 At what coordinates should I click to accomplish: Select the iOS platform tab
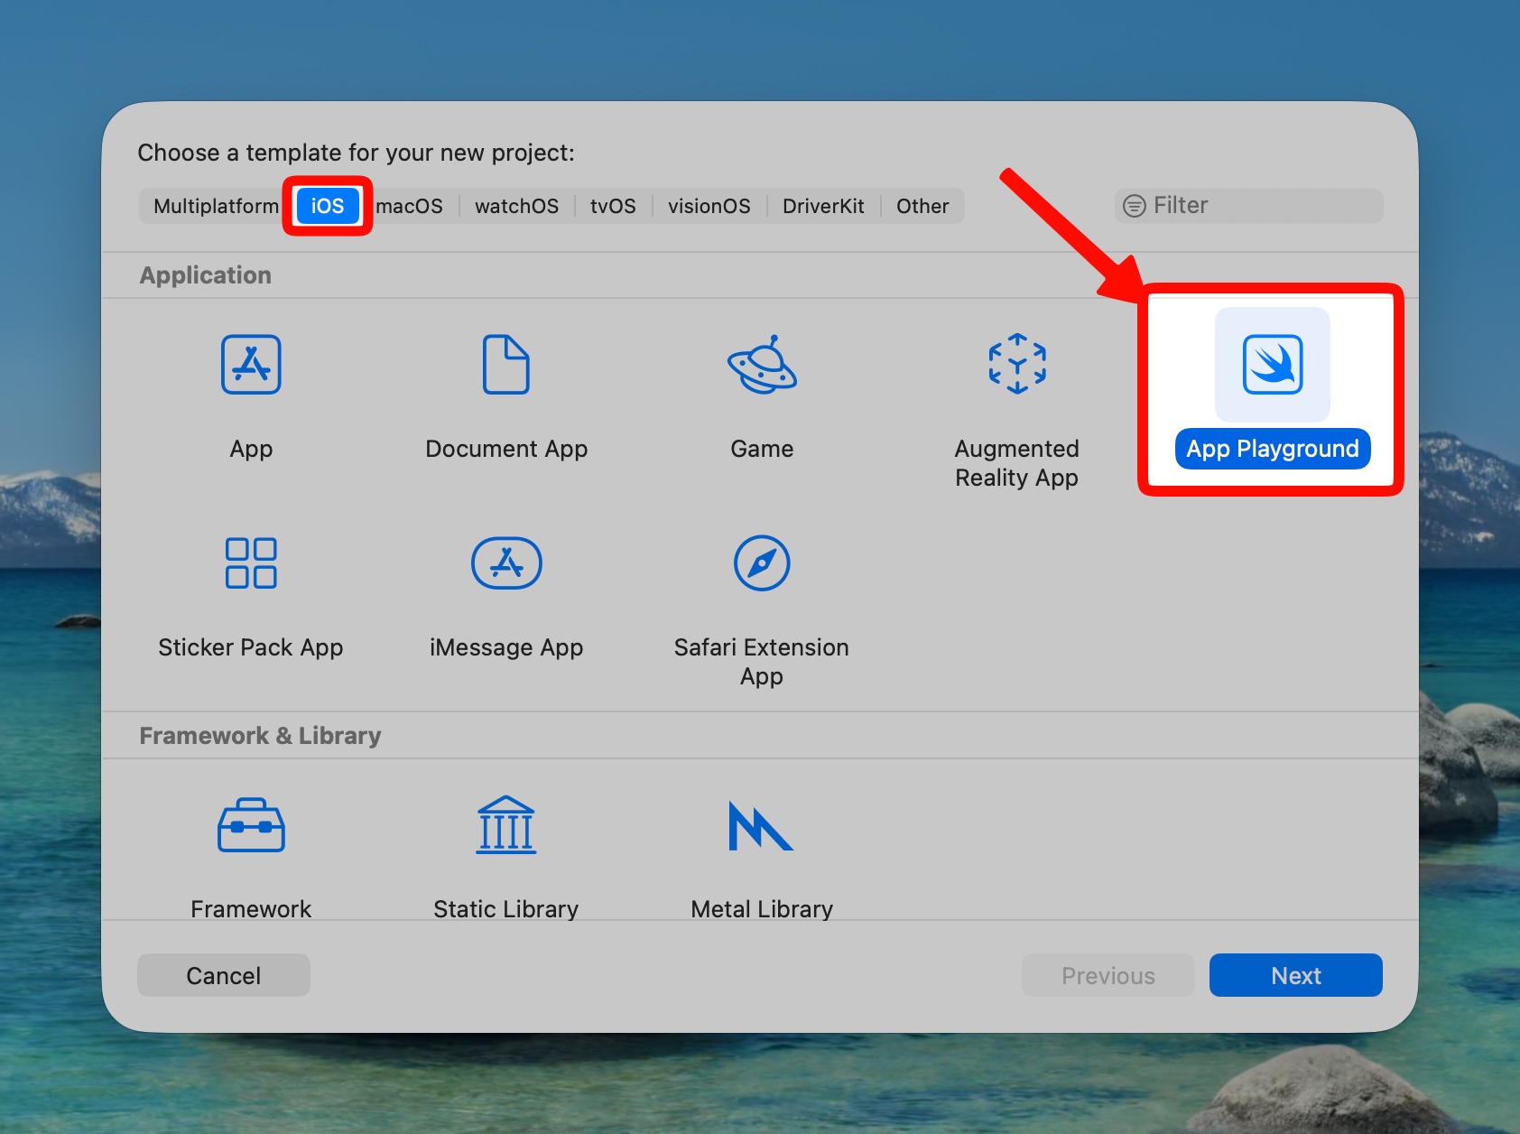click(x=328, y=206)
